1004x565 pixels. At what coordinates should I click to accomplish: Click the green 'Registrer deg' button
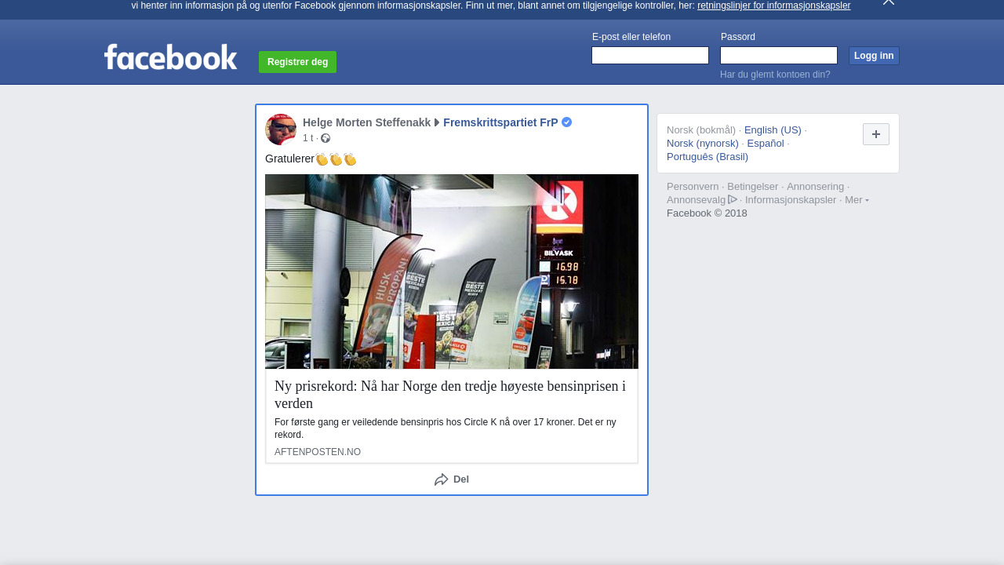click(x=297, y=62)
